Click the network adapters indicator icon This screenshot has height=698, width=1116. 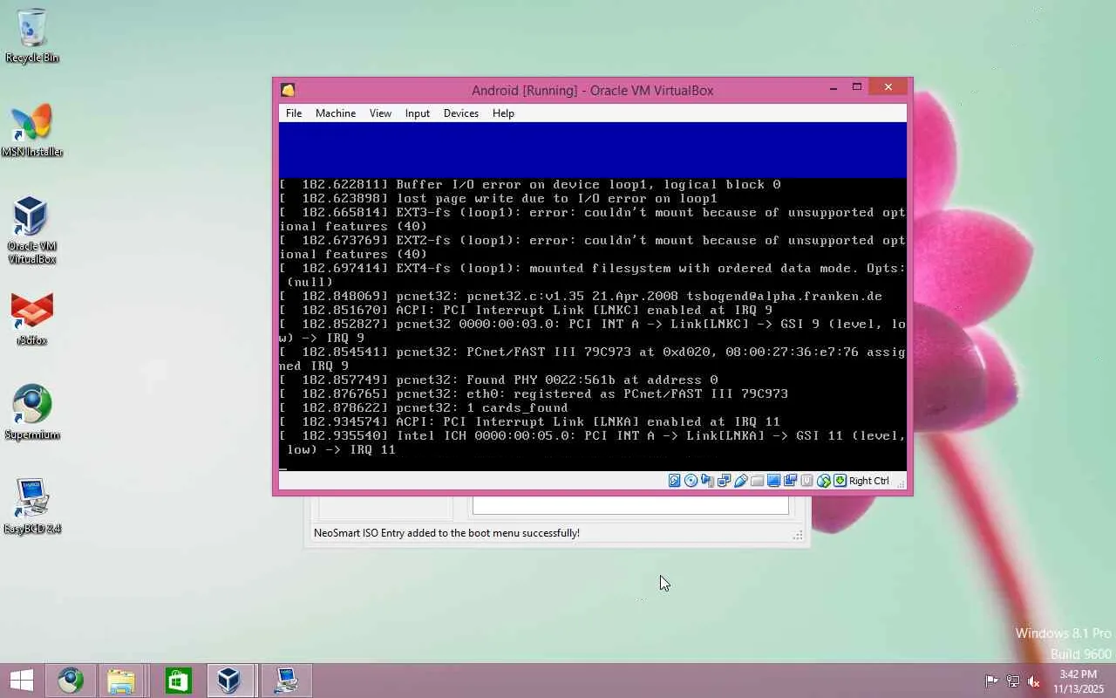pyautogui.click(x=725, y=481)
